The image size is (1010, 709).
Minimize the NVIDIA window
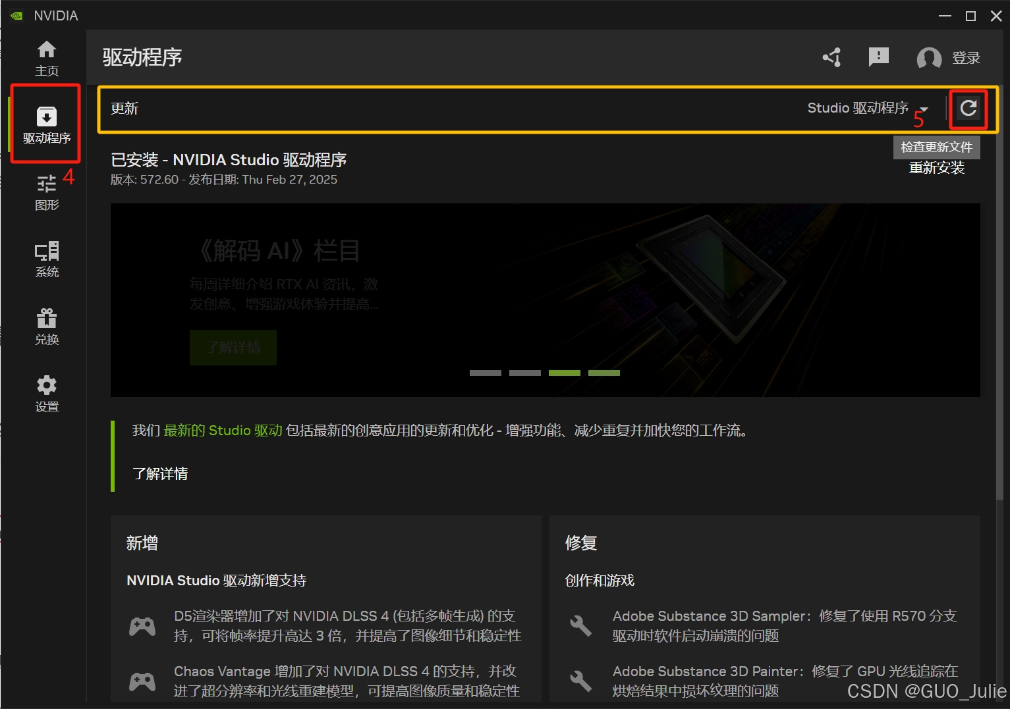(945, 16)
